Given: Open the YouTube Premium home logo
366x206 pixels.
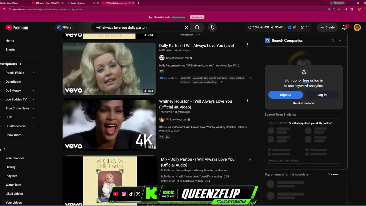Looking at the screenshot, I should click(x=17, y=27).
